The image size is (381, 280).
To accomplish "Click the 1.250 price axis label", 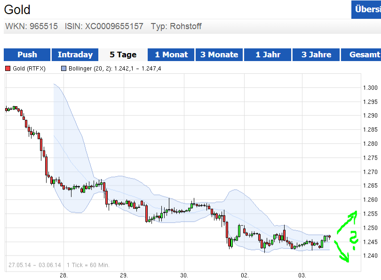I will [370, 228].
